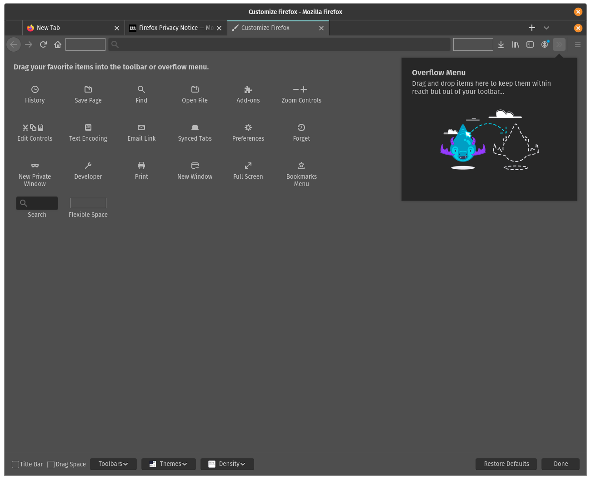
Task: Open the Library toolbar icon
Action: tap(516, 44)
